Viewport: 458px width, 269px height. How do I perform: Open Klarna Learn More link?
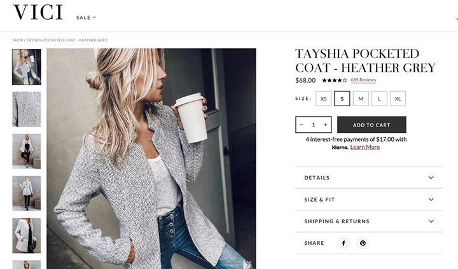(x=365, y=147)
